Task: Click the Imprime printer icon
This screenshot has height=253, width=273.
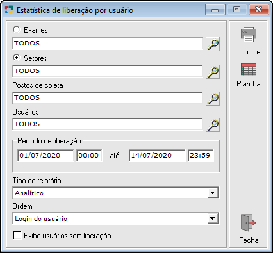Action: point(249,35)
